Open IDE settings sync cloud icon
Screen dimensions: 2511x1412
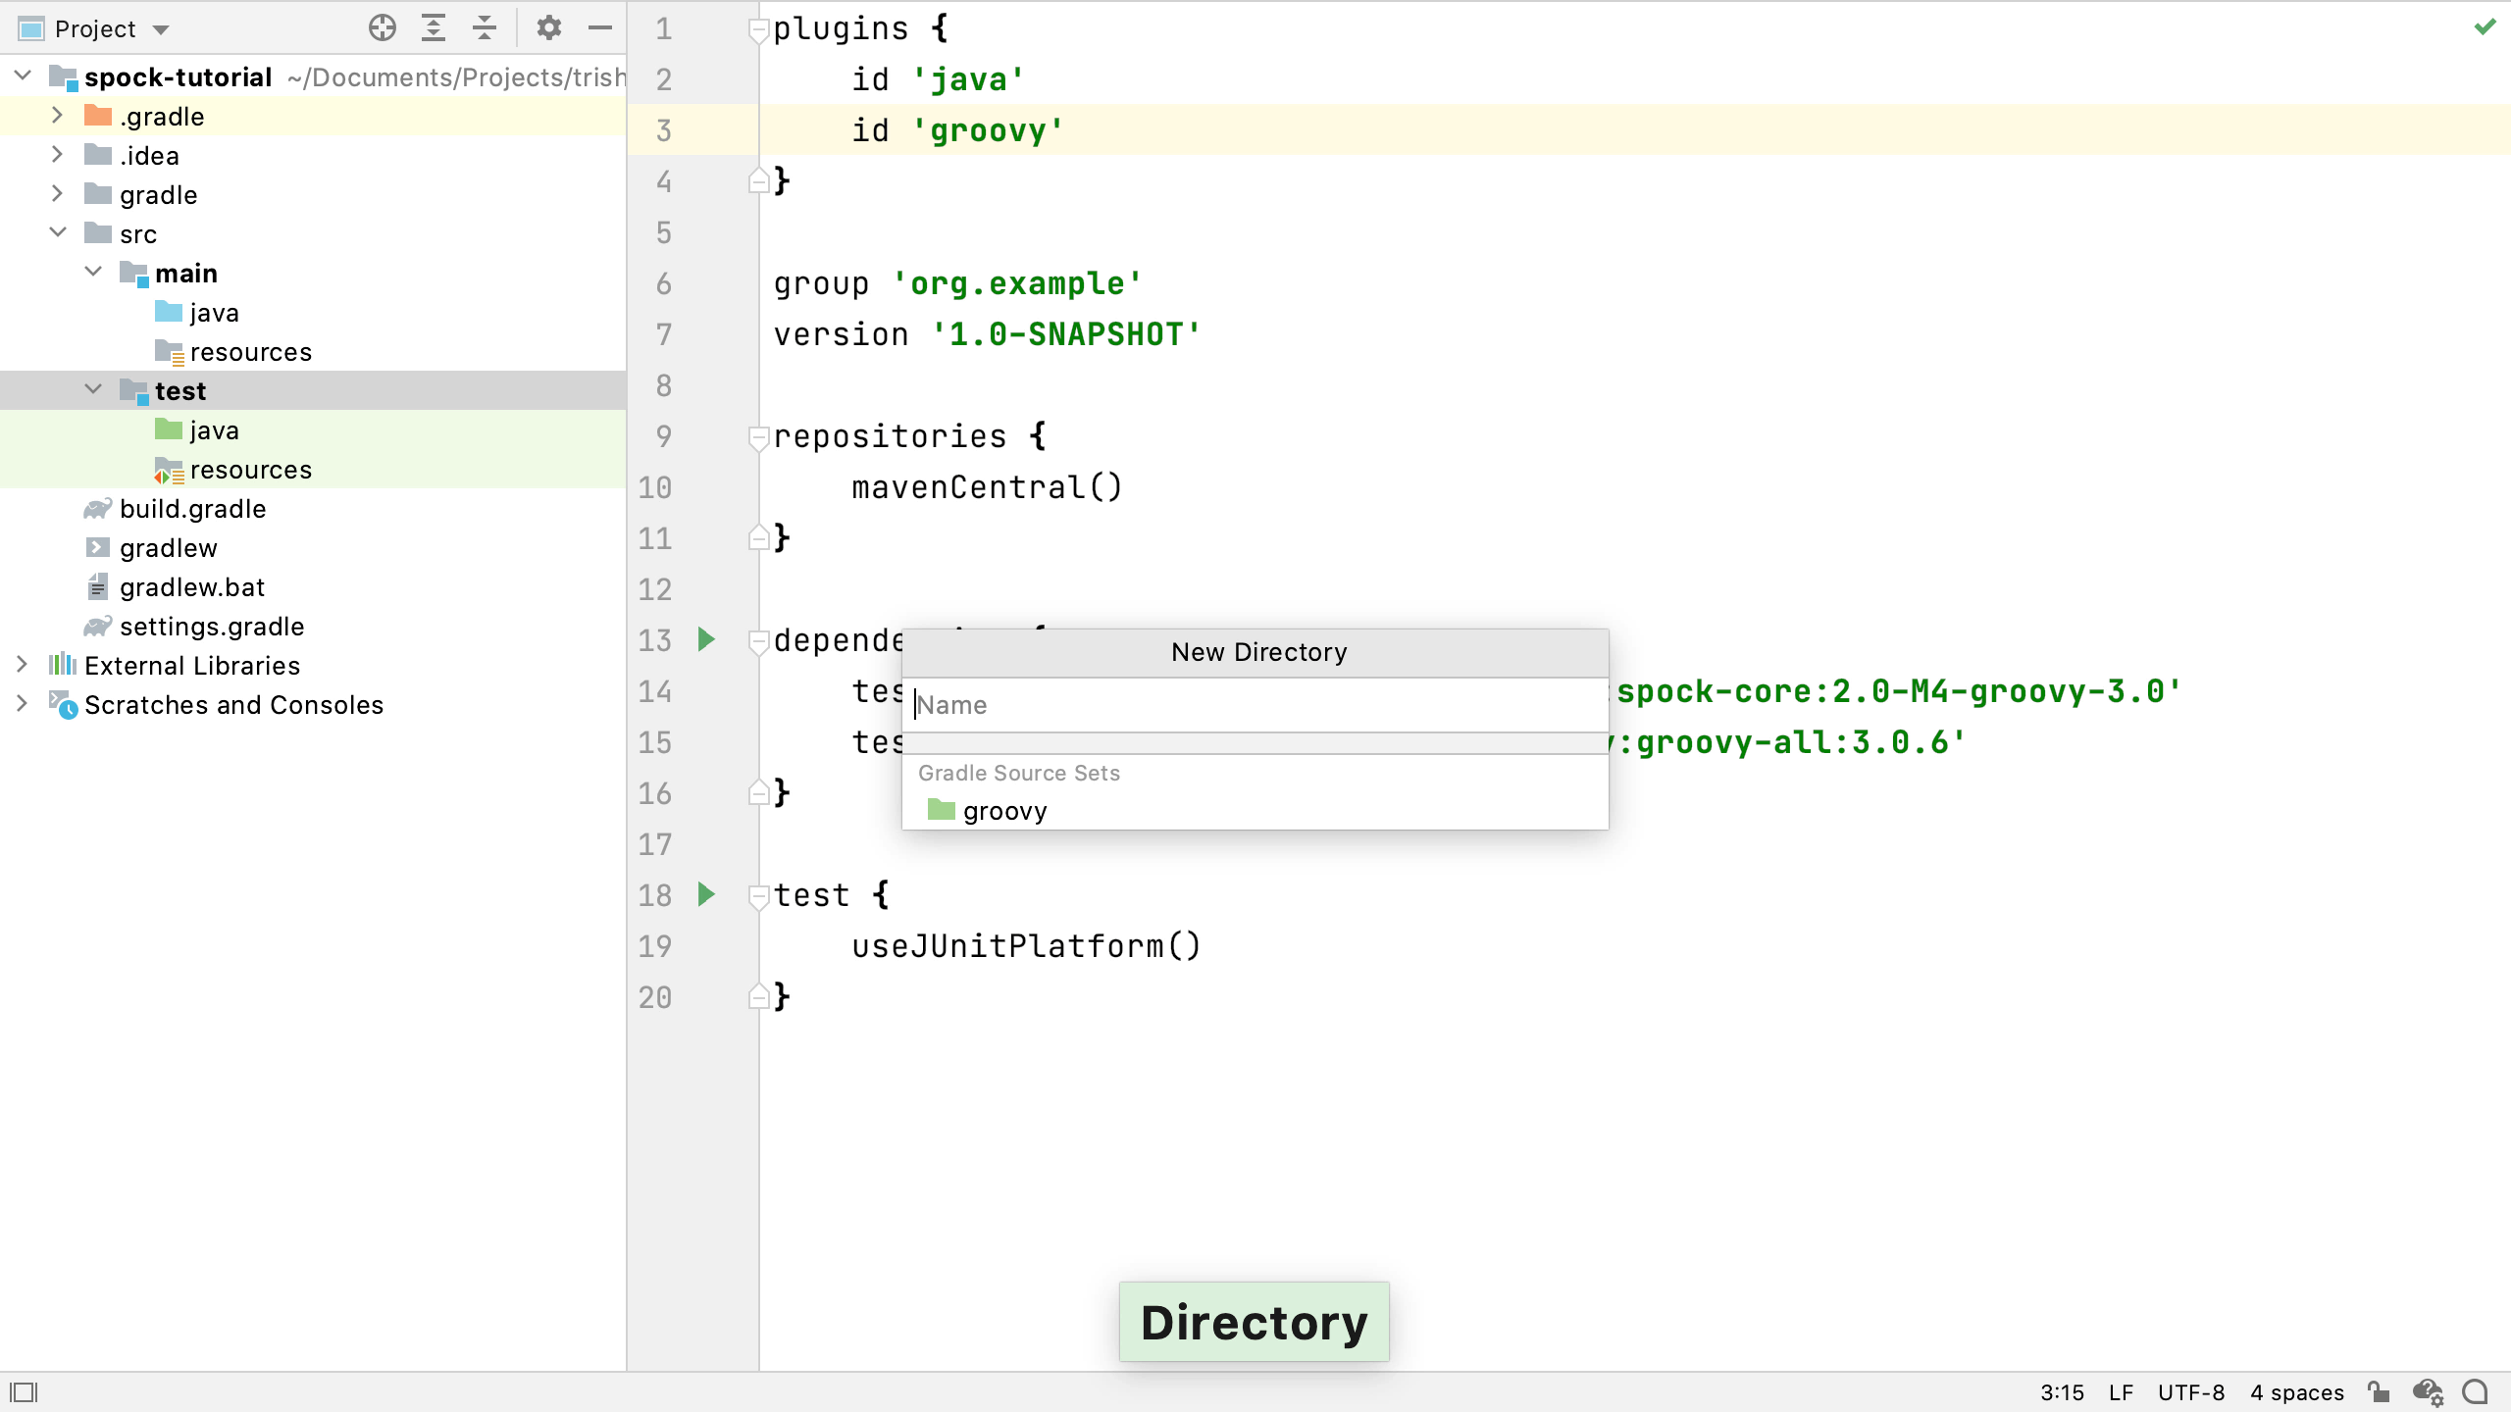[2428, 1392]
